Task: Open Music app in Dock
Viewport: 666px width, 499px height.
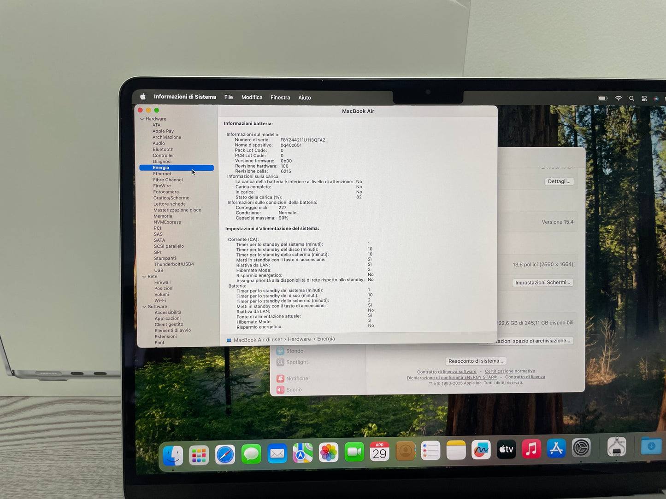Action: (531, 449)
